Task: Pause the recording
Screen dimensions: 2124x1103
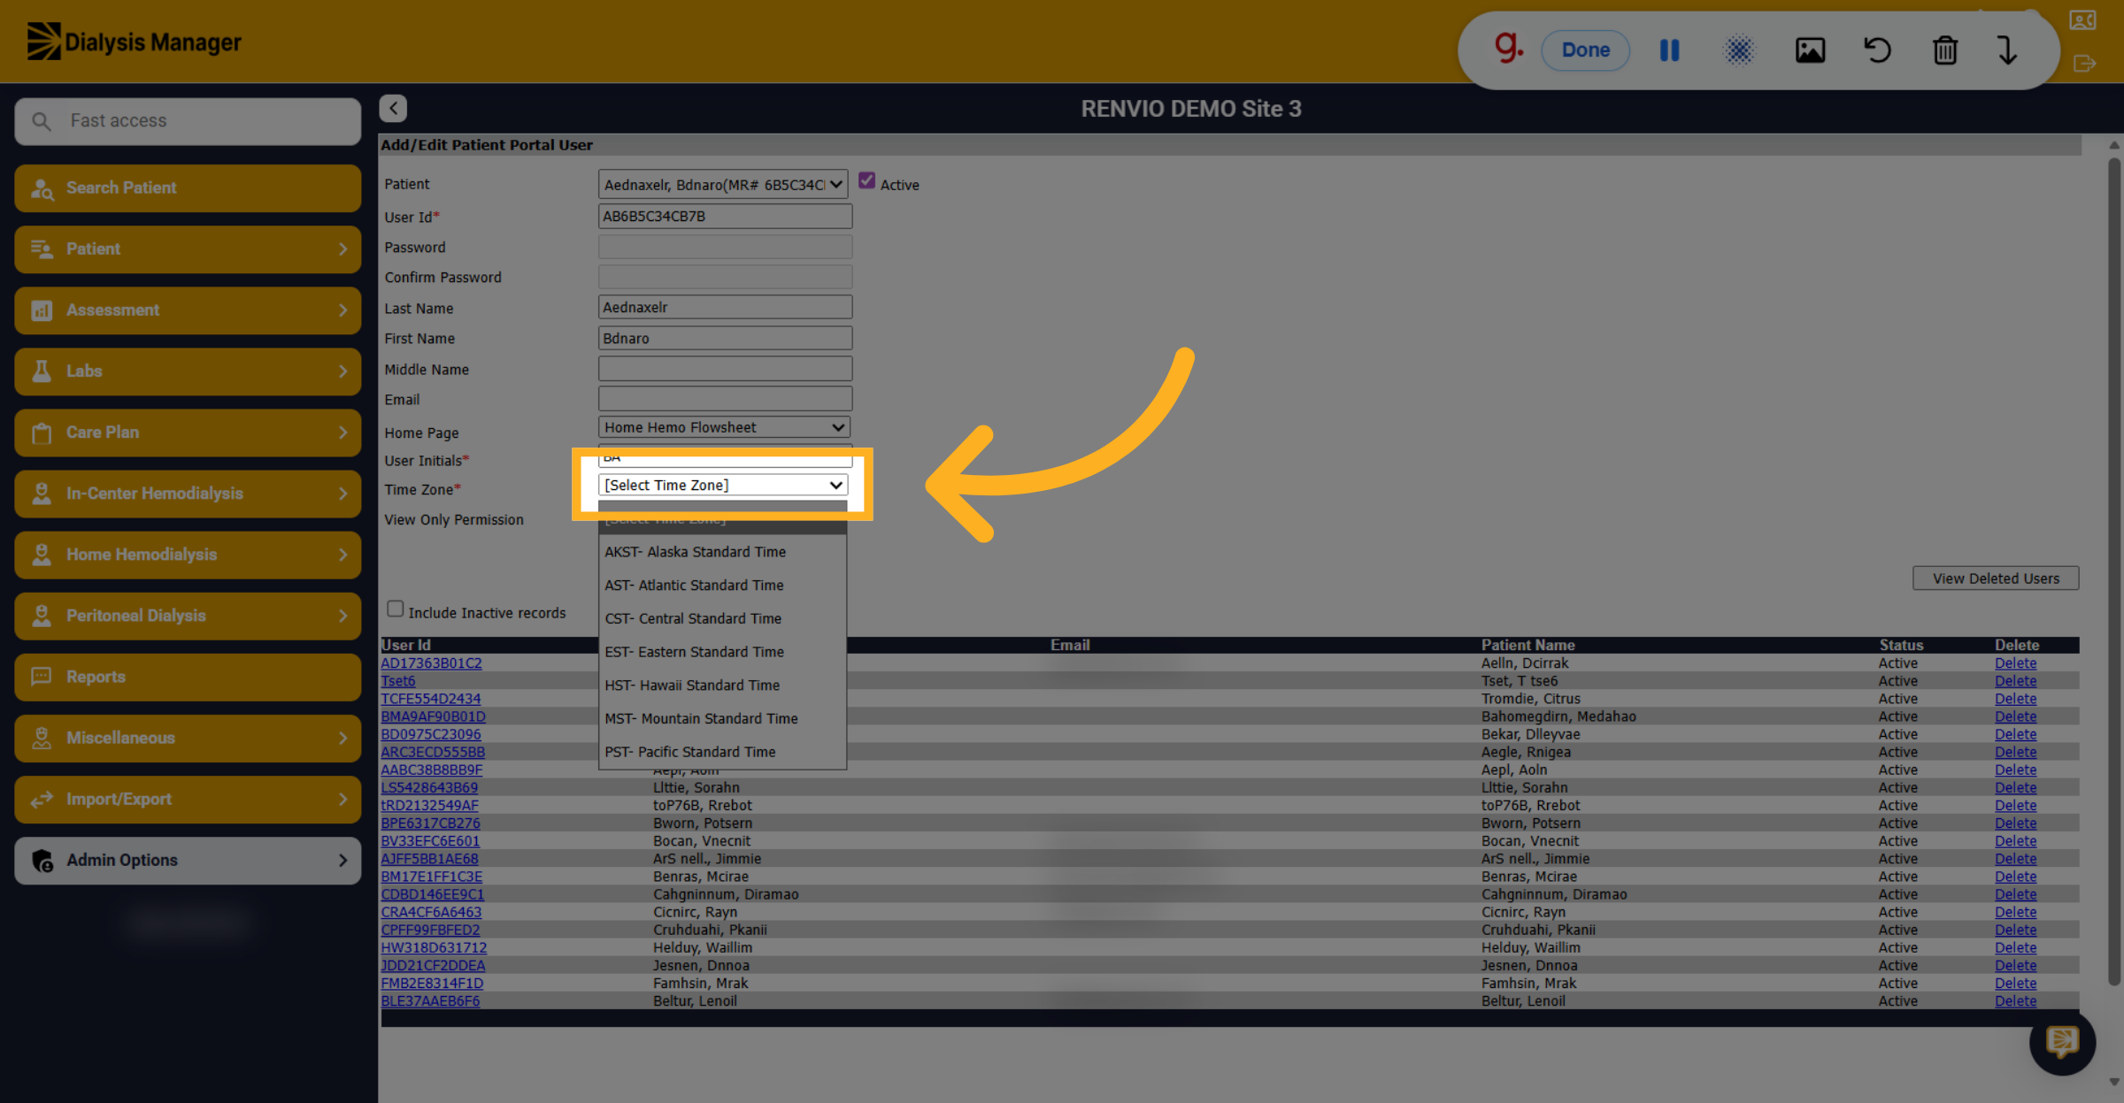Action: click(x=1669, y=50)
